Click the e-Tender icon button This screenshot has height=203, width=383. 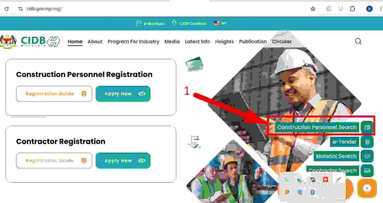click(367, 142)
